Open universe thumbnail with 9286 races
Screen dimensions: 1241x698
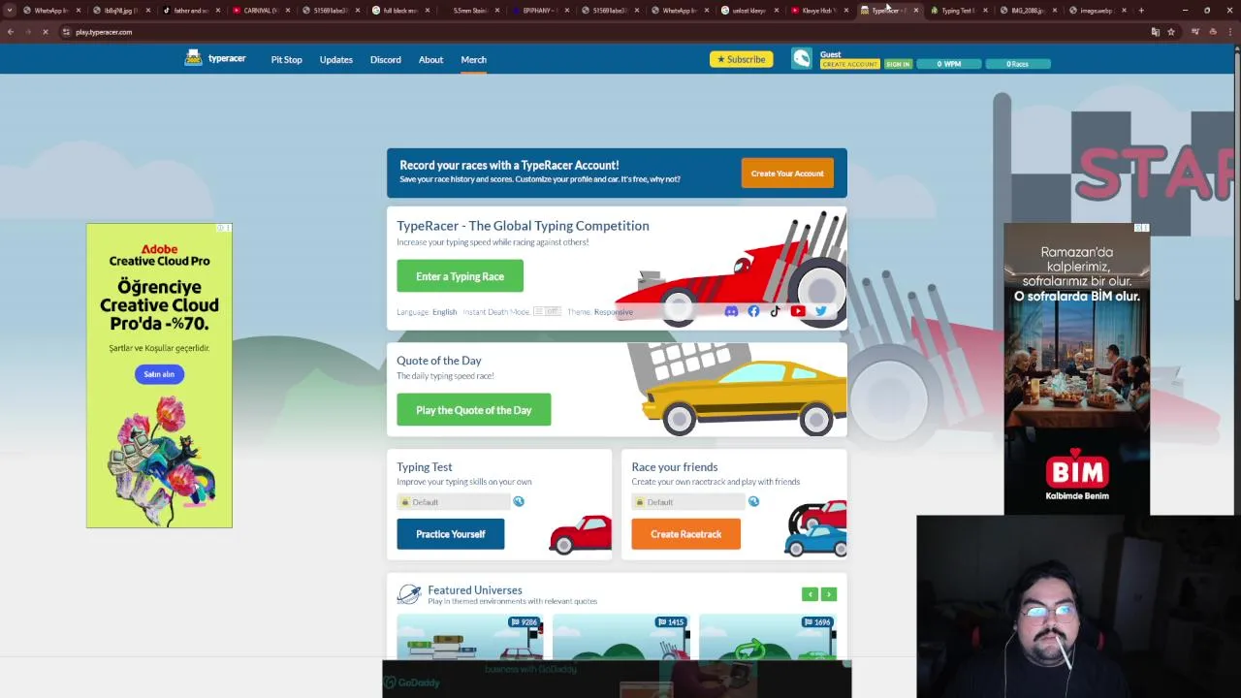469,637
